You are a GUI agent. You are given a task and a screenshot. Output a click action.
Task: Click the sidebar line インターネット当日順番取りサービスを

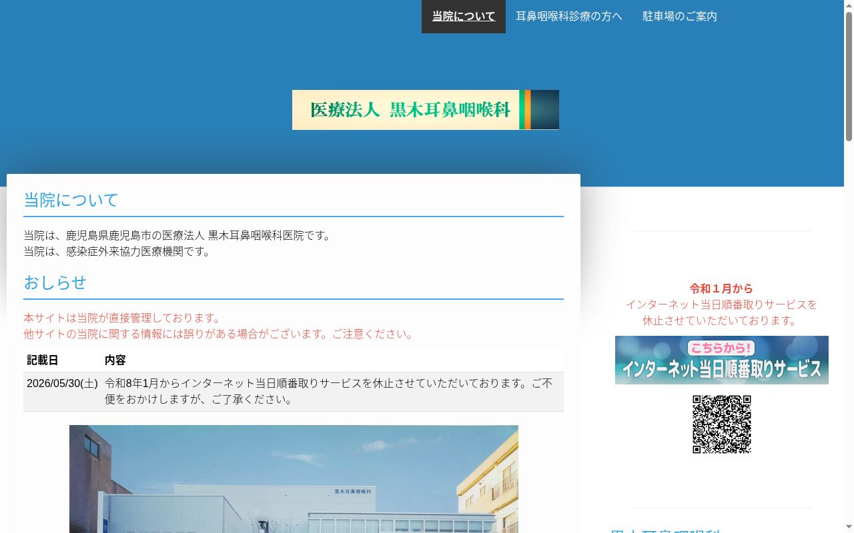pos(721,304)
